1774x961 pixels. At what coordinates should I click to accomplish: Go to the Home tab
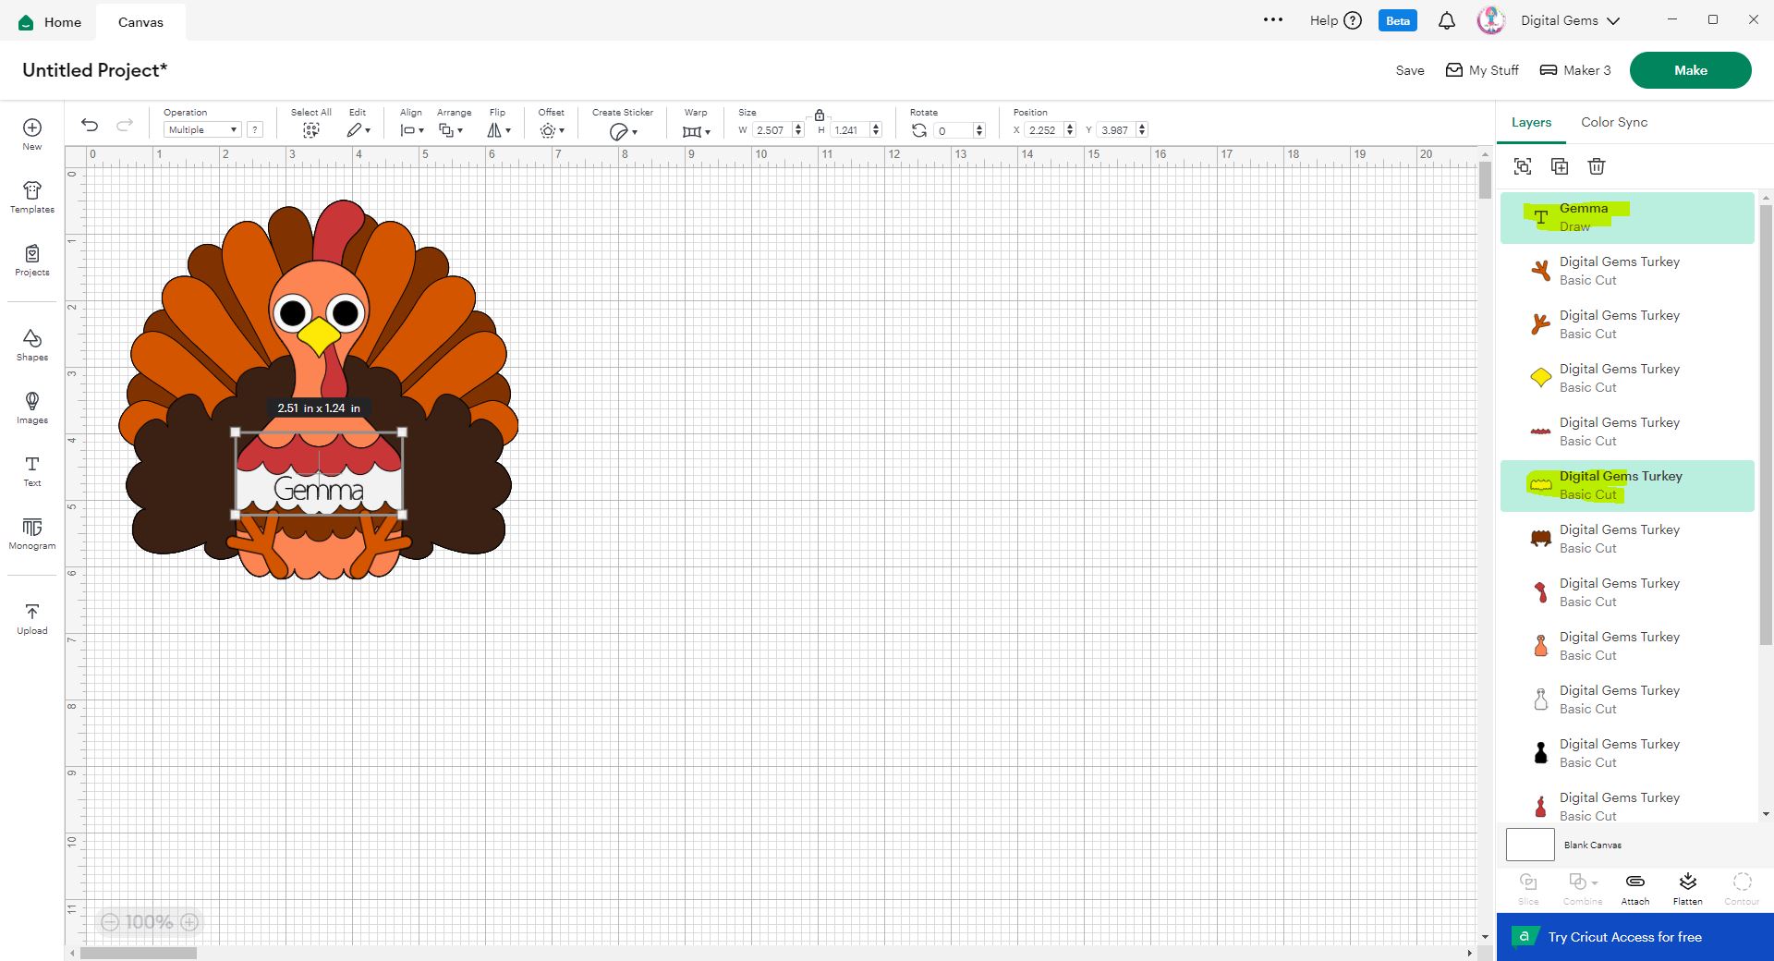51,21
